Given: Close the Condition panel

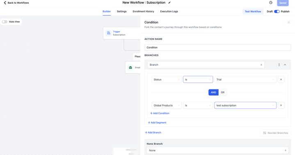Looking at the screenshot, I should (x=288, y=23).
